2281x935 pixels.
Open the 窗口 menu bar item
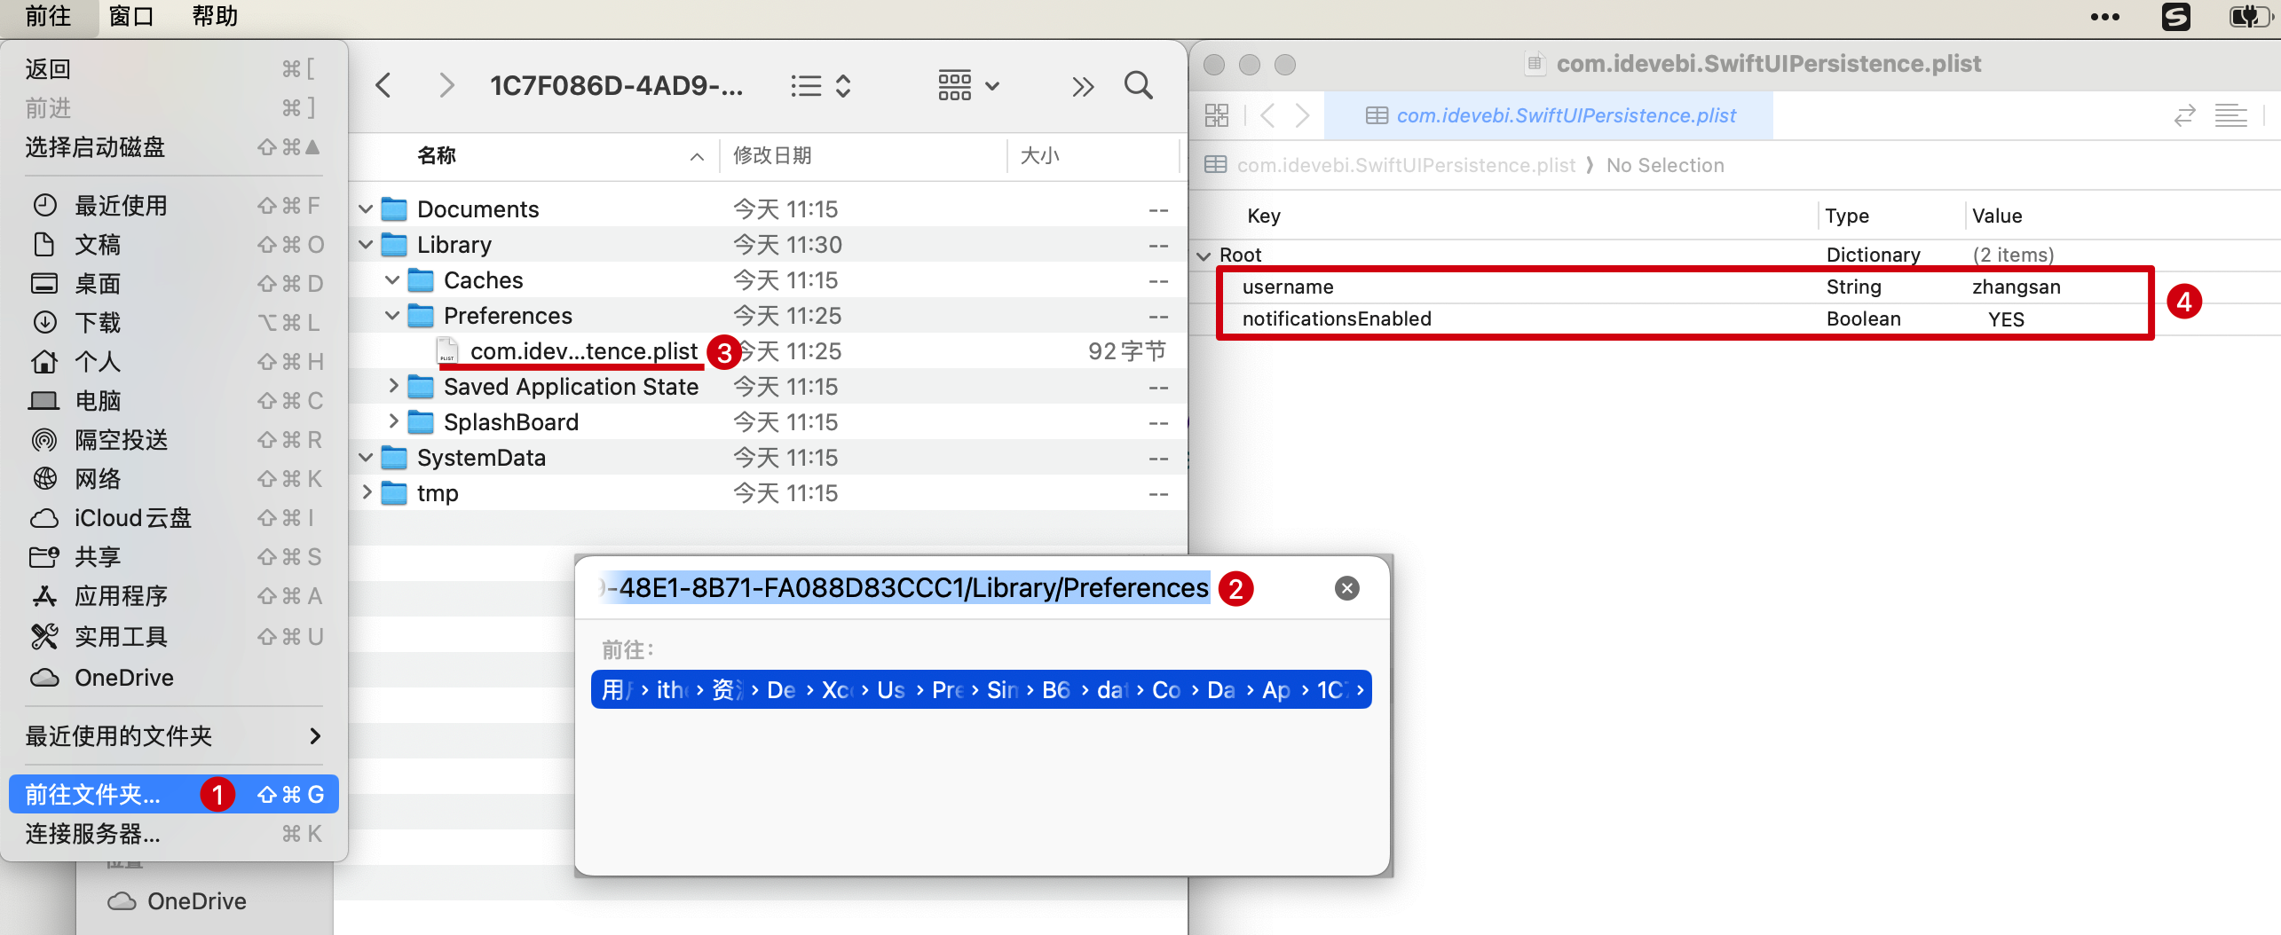[x=131, y=17]
